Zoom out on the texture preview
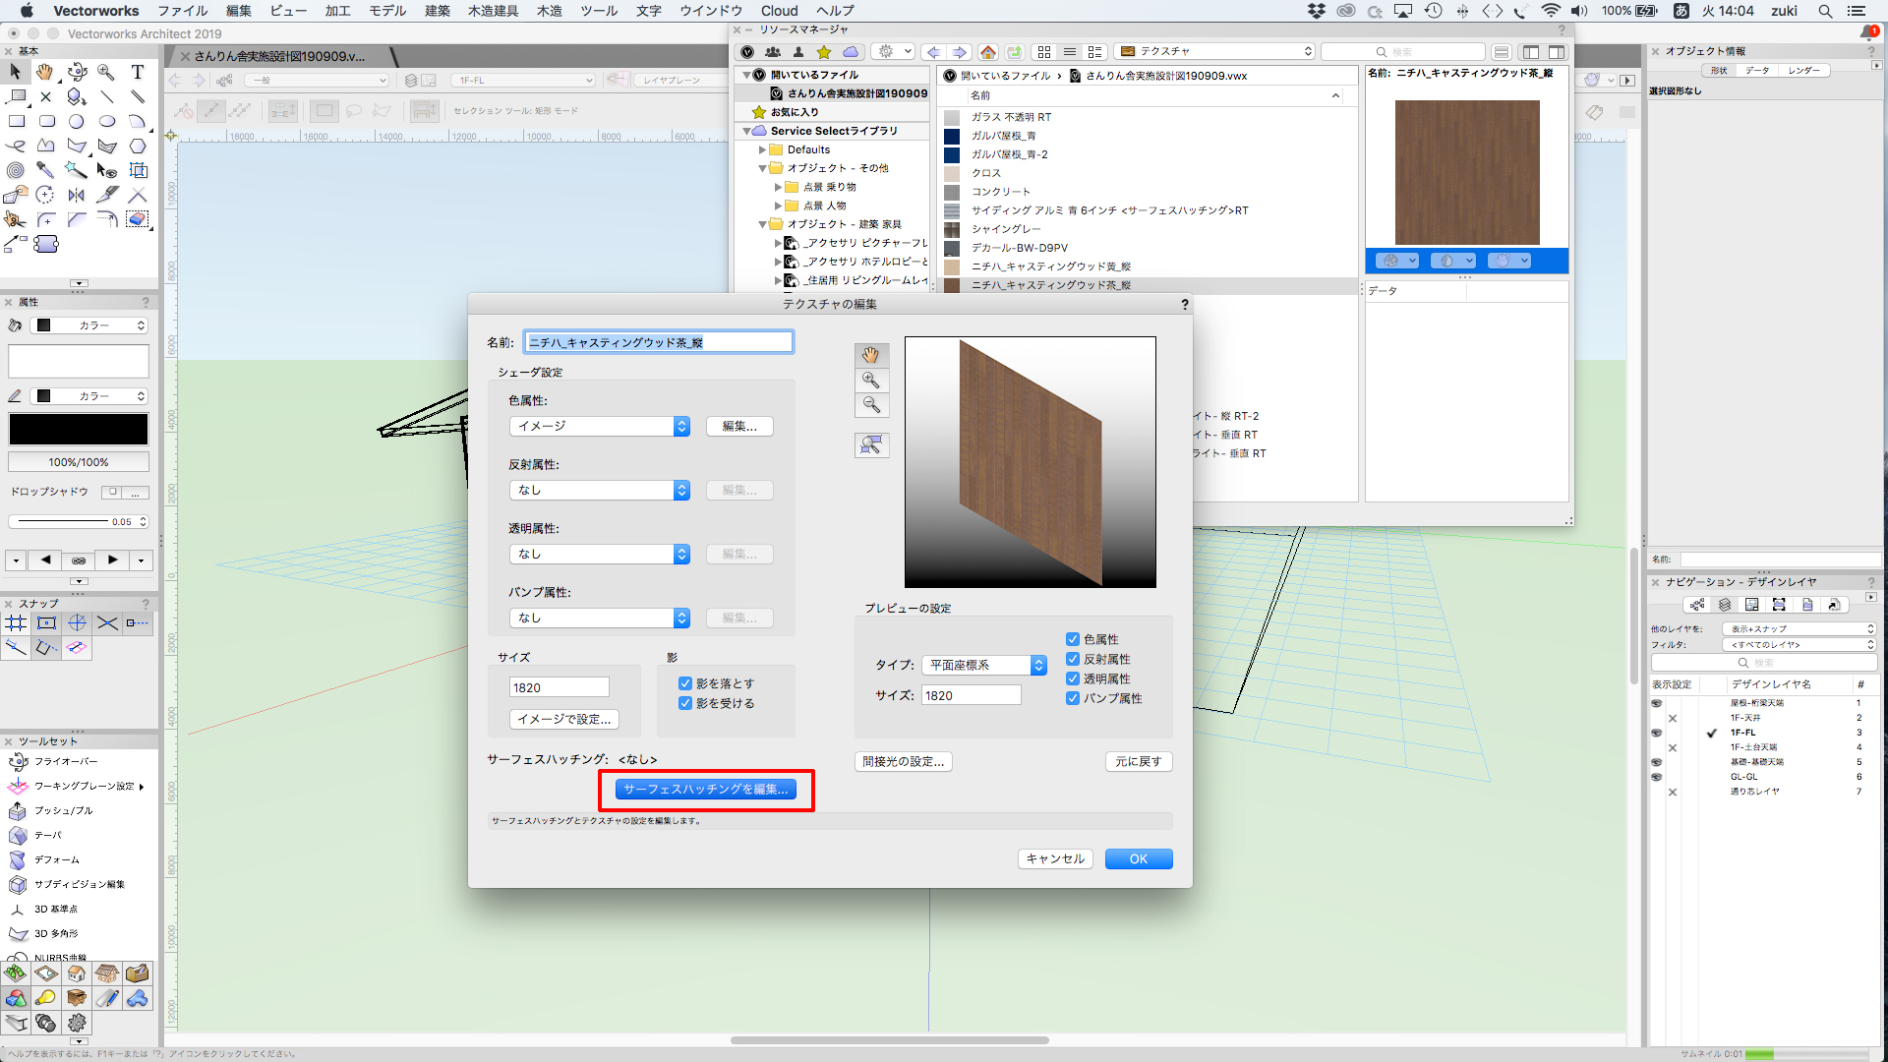This screenshot has width=1888, height=1062. (871, 404)
